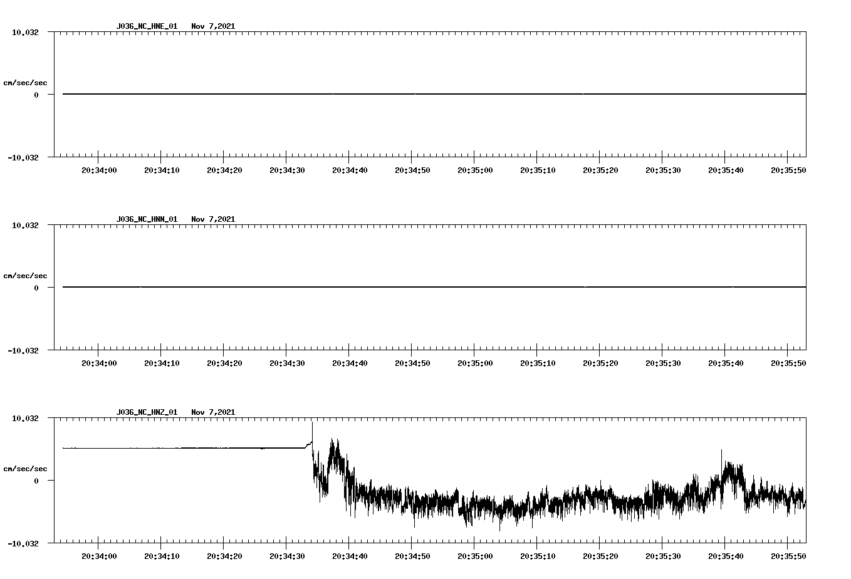
Task: Select the -10.032 lower limit on HNE plot
Action: [23, 158]
